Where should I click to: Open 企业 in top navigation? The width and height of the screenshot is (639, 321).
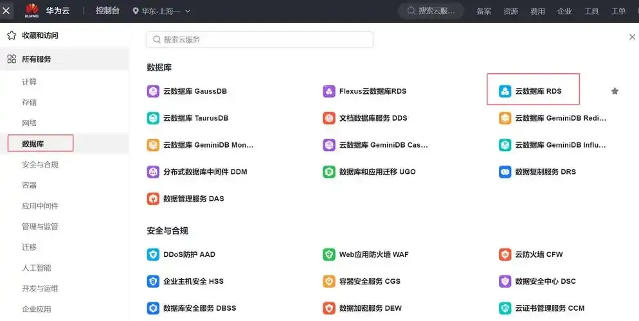tap(564, 11)
